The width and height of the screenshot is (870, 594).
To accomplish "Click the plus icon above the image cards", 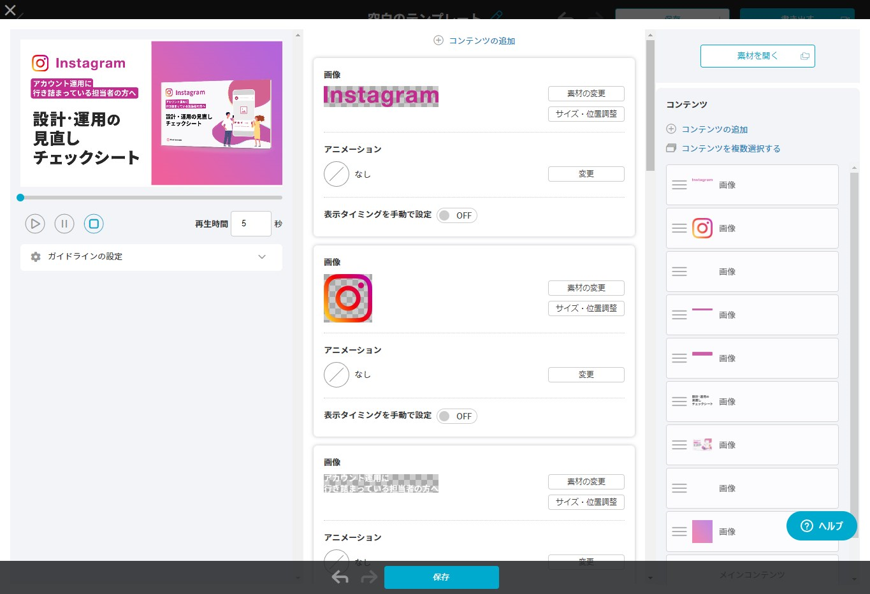I will point(439,40).
